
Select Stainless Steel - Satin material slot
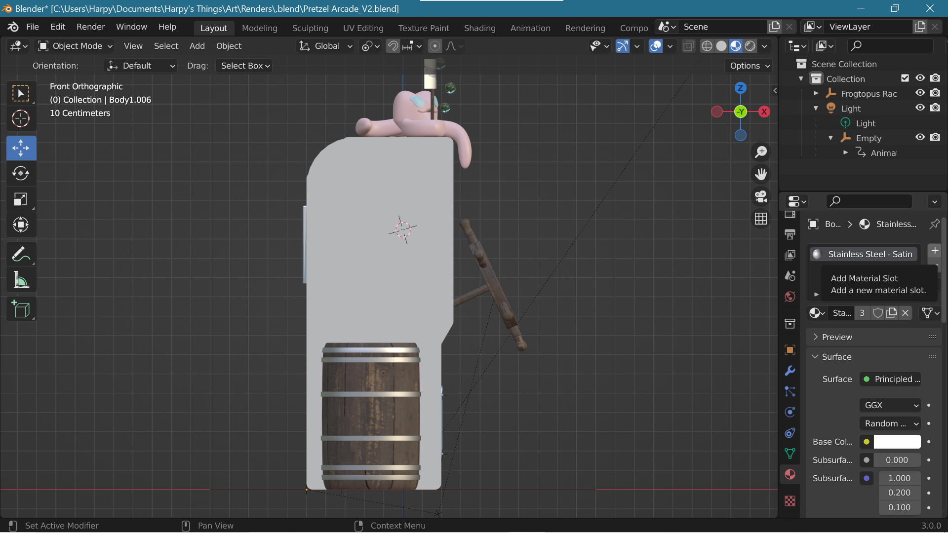click(864, 254)
